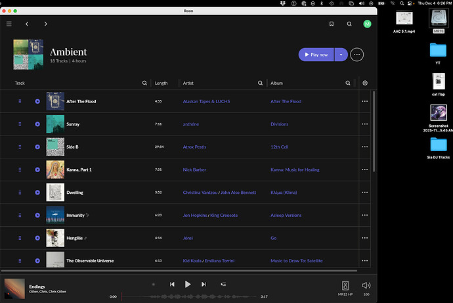Go back using the left arrow
Screen dimensions: 453x303
(27, 24)
